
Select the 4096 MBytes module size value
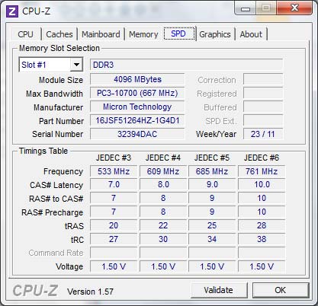137,79
